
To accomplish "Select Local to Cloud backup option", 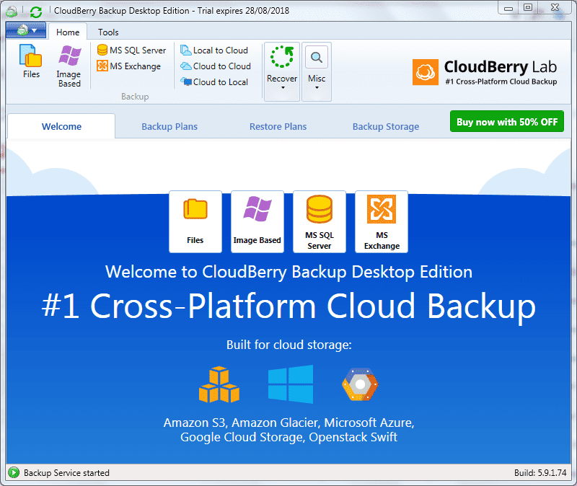I will (x=214, y=50).
